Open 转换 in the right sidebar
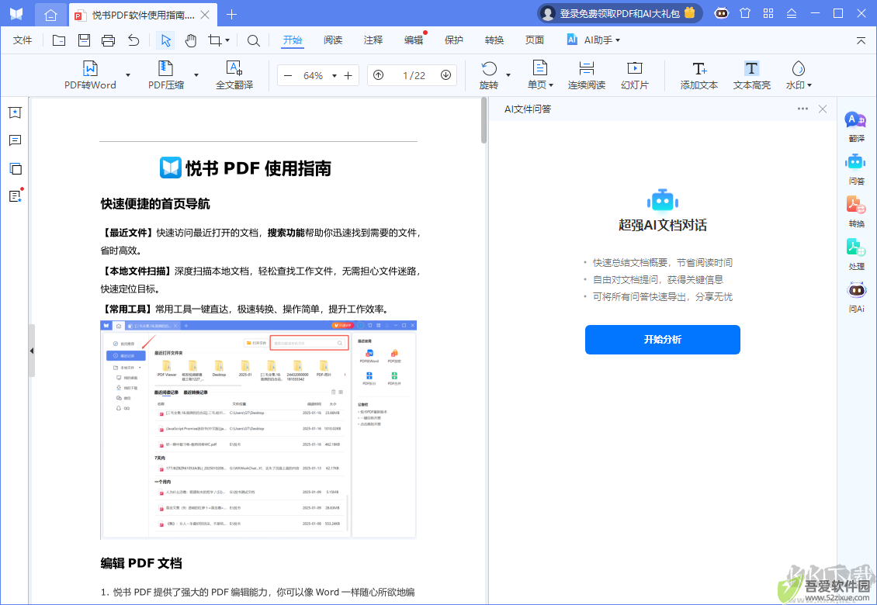Screen dimensions: 877x605 (x=856, y=212)
